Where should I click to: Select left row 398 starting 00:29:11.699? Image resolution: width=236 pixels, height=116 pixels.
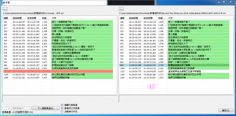(x=58, y=34)
